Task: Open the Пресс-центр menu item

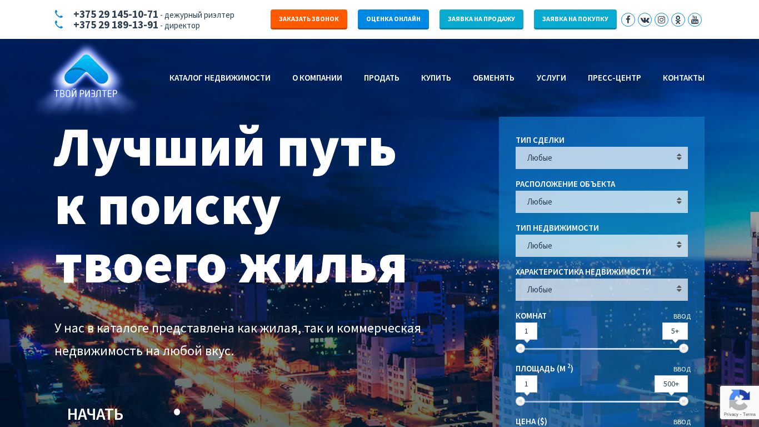Action: click(x=615, y=78)
